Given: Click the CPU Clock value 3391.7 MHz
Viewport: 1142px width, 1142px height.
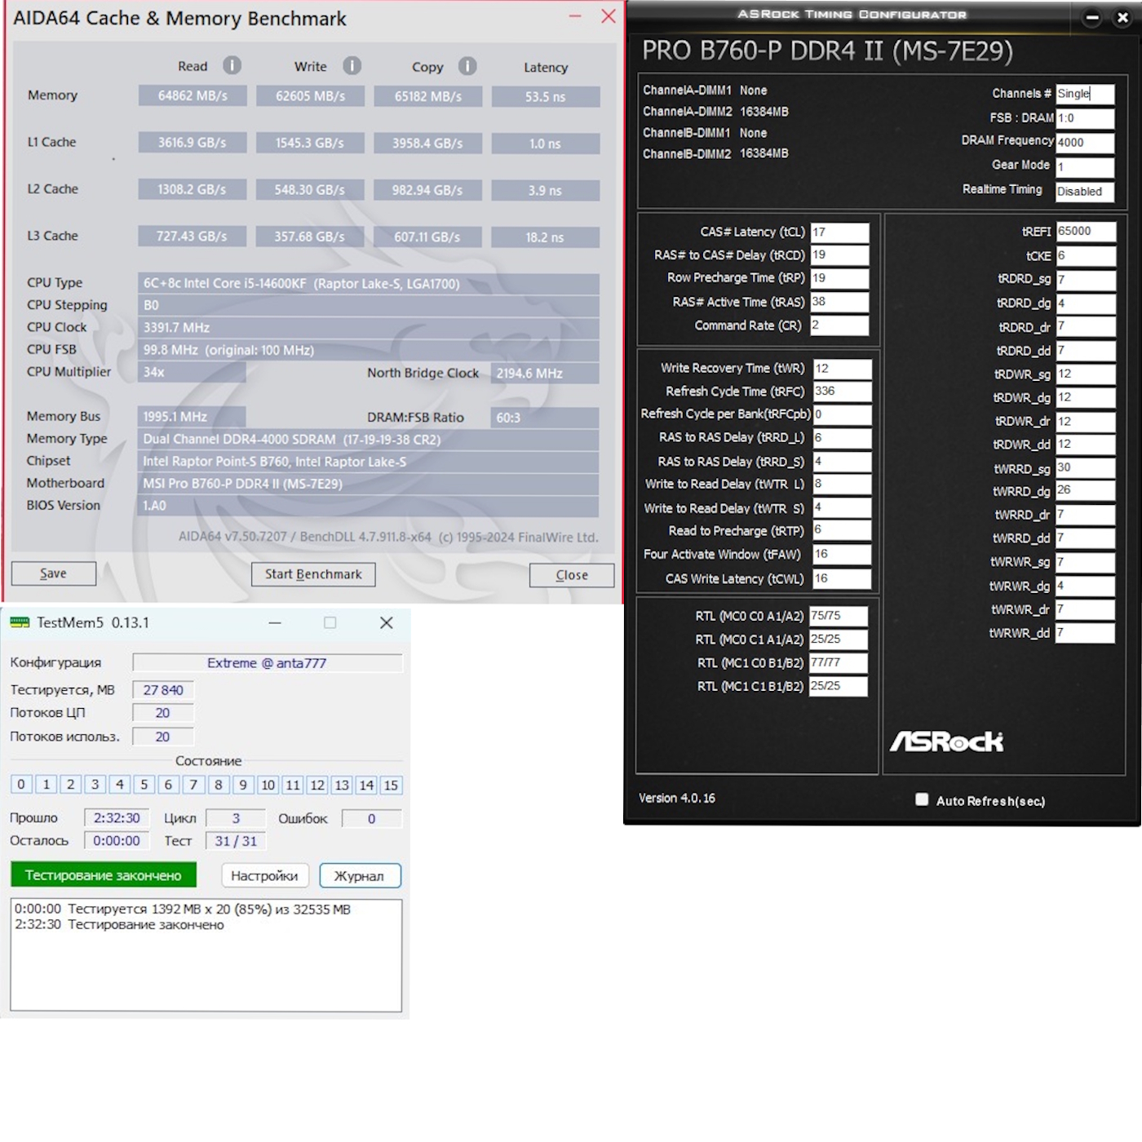Looking at the screenshot, I should 369,328.
